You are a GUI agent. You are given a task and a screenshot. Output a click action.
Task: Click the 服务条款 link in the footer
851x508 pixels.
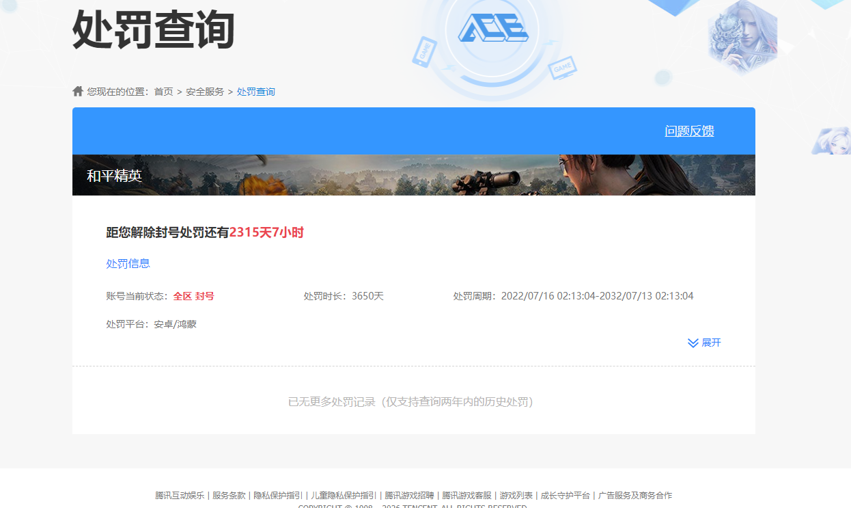click(229, 494)
